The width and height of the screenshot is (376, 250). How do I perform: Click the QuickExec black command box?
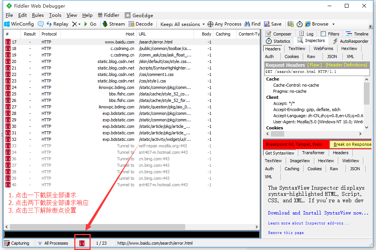(x=132, y=234)
